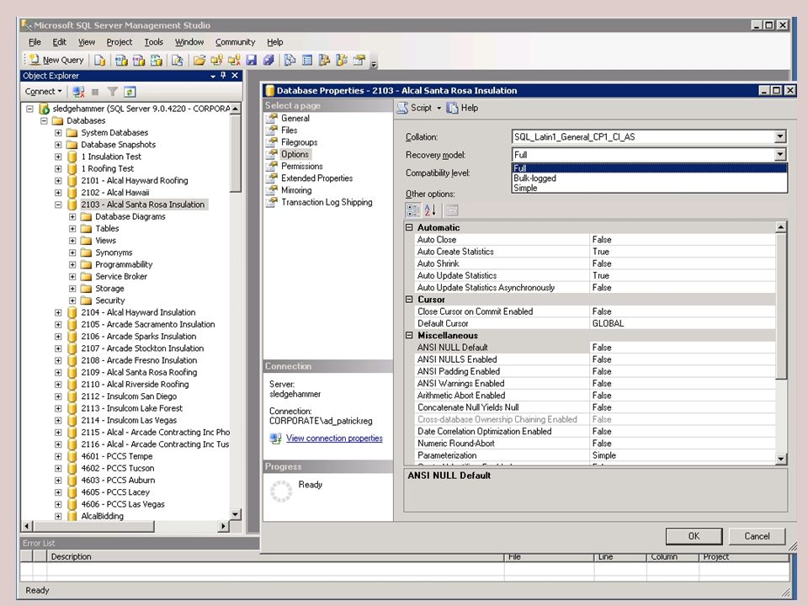Click the Save floppy disk icon
The width and height of the screenshot is (808, 606).
click(x=251, y=61)
